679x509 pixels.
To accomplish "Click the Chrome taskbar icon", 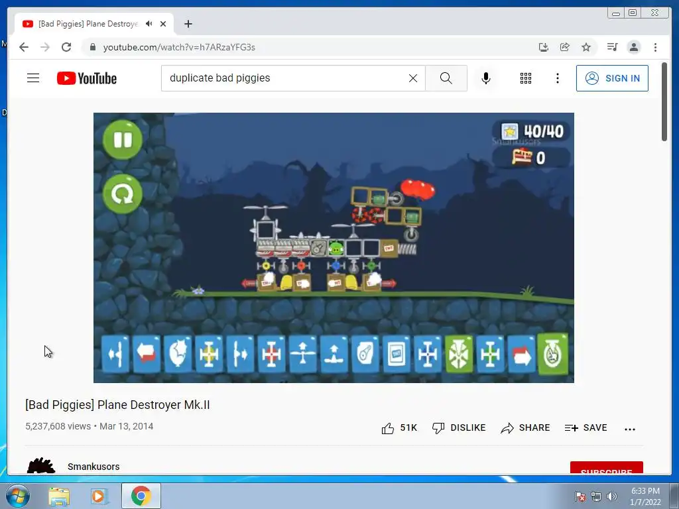I will (141, 496).
